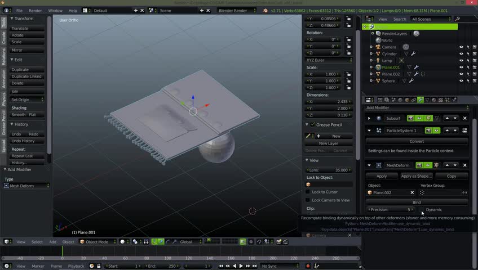Open the outliner filter search icon
The width and height of the screenshot is (478, 270).
[x=457, y=19]
